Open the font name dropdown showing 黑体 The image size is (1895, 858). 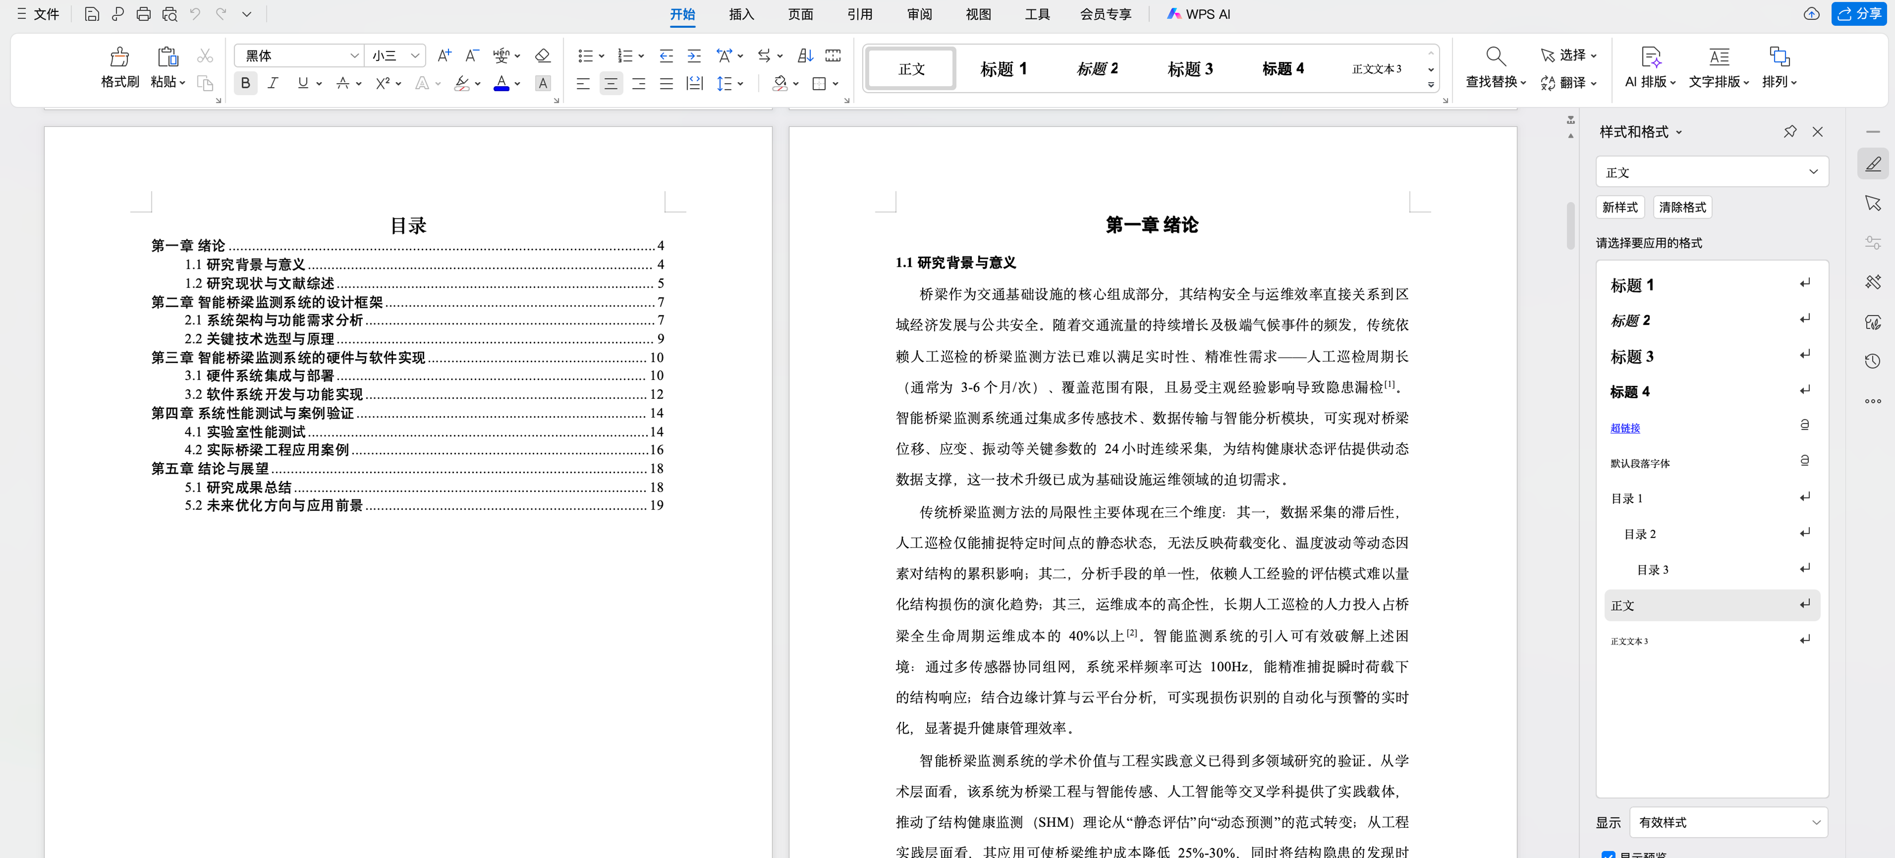click(354, 56)
